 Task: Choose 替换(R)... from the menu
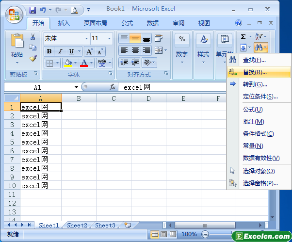tap(259, 72)
